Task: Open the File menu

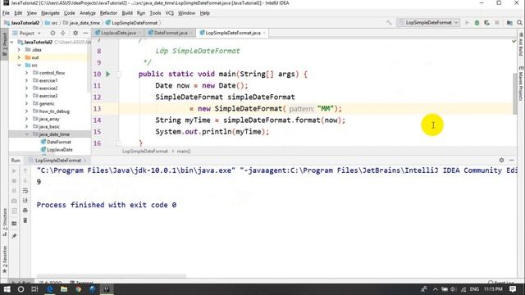Action: 6,13
